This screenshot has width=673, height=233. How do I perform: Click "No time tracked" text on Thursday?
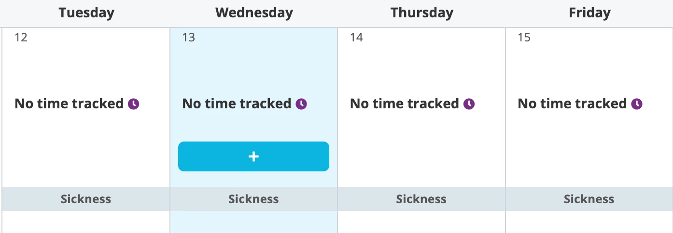[x=405, y=104]
